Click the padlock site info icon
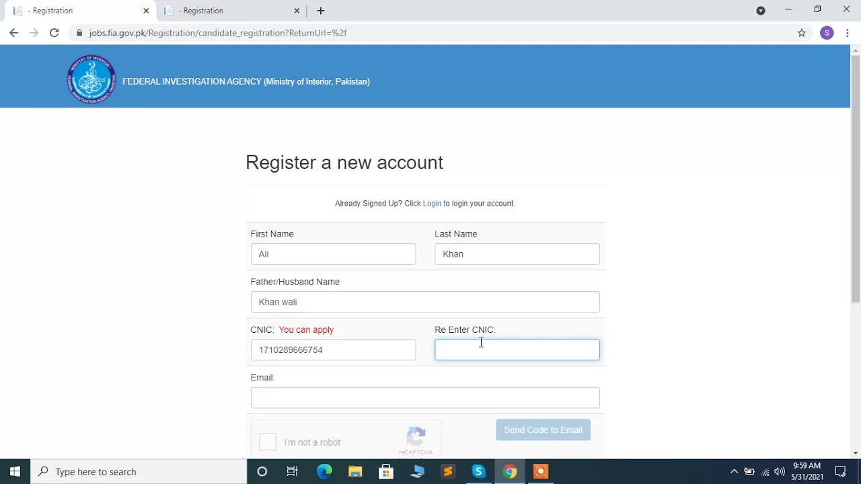 point(79,33)
